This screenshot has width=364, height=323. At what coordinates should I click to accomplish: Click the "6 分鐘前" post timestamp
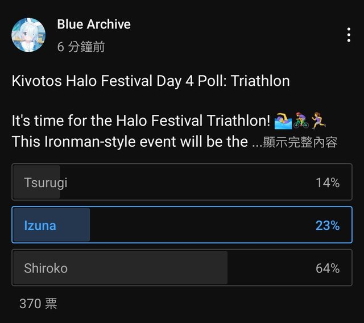81,47
